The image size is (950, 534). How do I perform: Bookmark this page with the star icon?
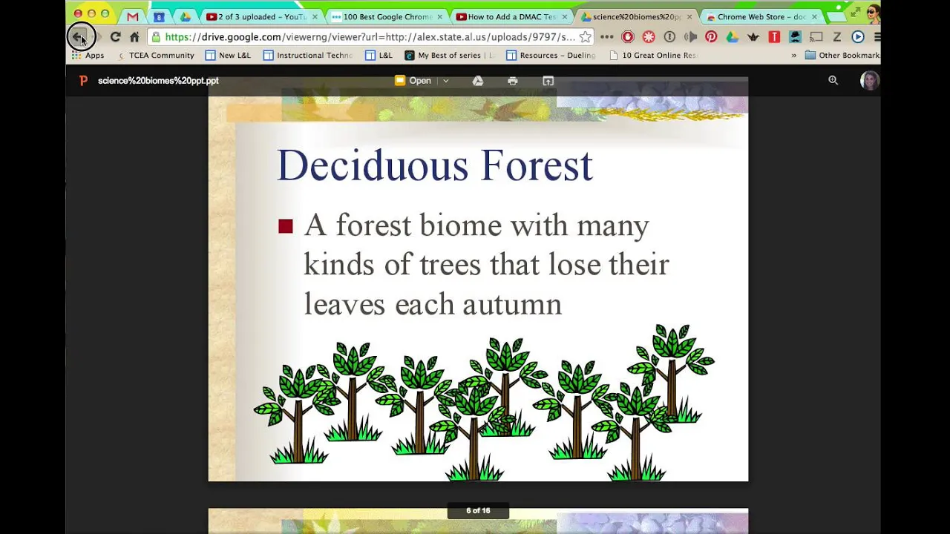pyautogui.click(x=585, y=36)
